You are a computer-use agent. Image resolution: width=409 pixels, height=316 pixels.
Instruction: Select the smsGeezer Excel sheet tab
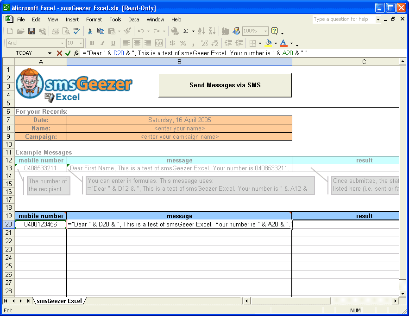pos(59,301)
